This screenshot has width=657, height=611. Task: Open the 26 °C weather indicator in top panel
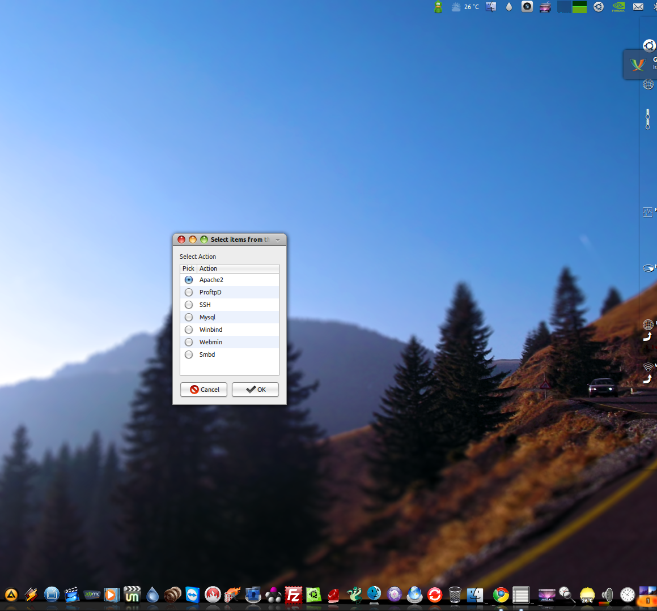[465, 7]
